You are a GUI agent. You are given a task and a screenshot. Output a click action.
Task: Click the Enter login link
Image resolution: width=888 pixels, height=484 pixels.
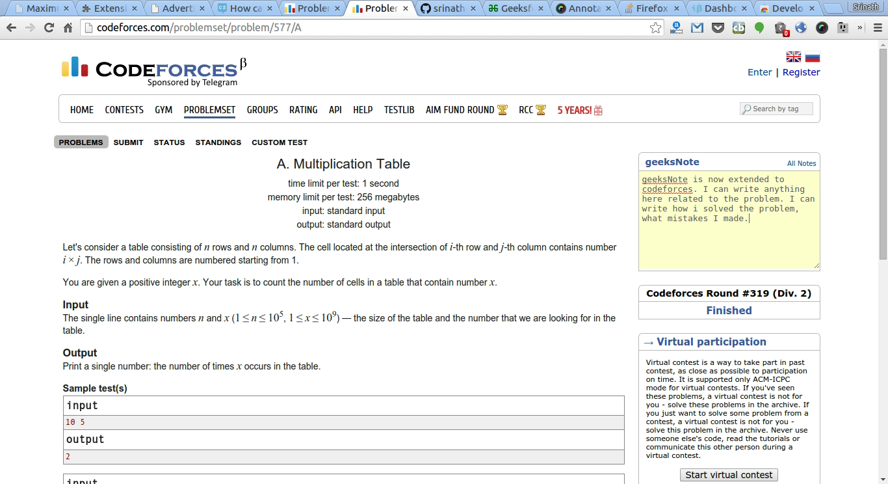click(x=760, y=72)
